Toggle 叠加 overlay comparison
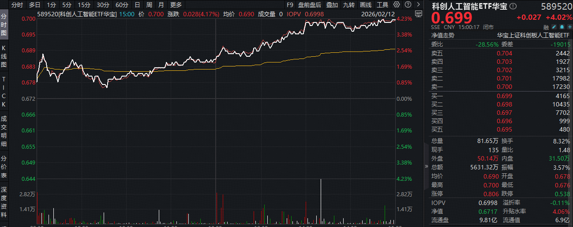Viewport: 573px width, 227px height. [332, 5]
